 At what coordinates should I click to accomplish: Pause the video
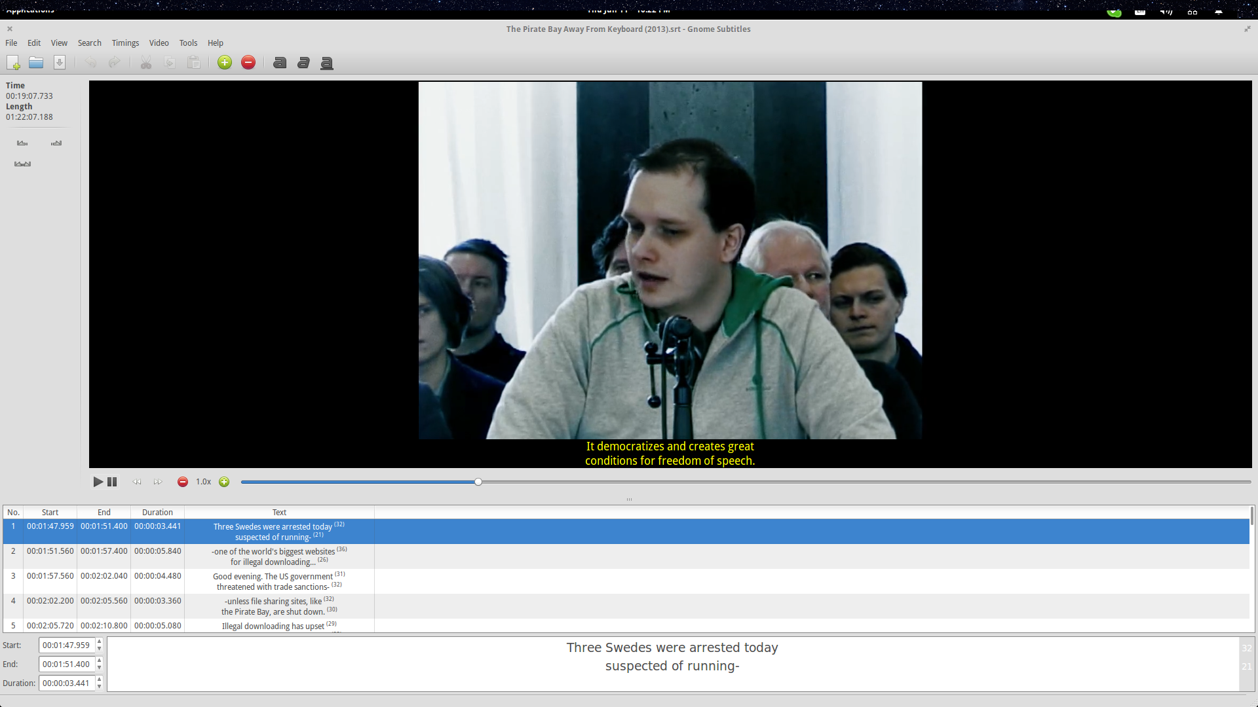coord(112,482)
